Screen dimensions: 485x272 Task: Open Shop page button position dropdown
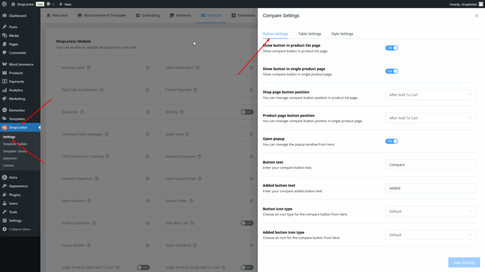431,95
